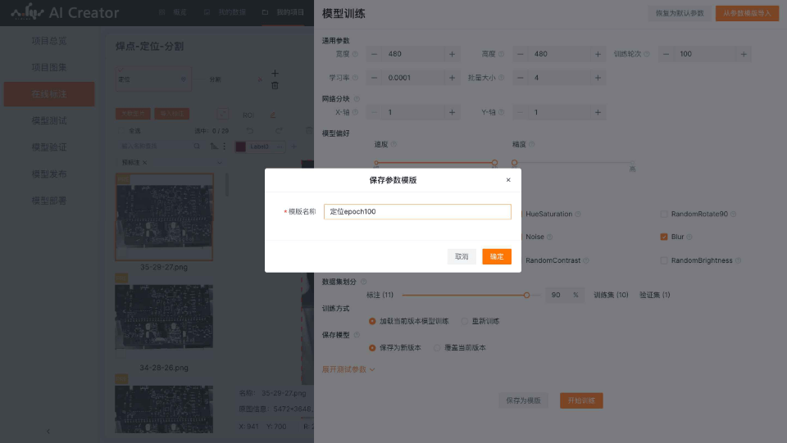Close the 保存参数模版 dialog with X
787x443 pixels.
tap(507, 180)
